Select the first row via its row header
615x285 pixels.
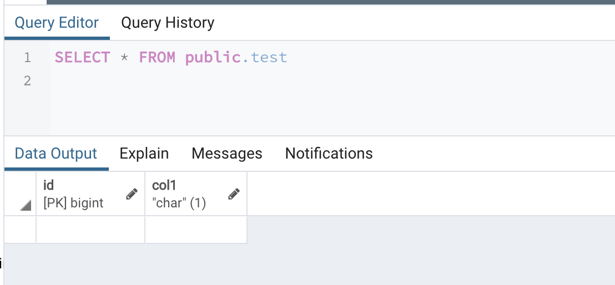pyautogui.click(x=21, y=230)
